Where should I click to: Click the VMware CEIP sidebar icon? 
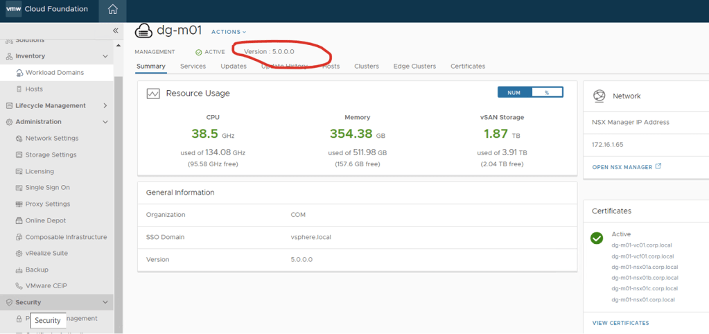click(x=19, y=286)
